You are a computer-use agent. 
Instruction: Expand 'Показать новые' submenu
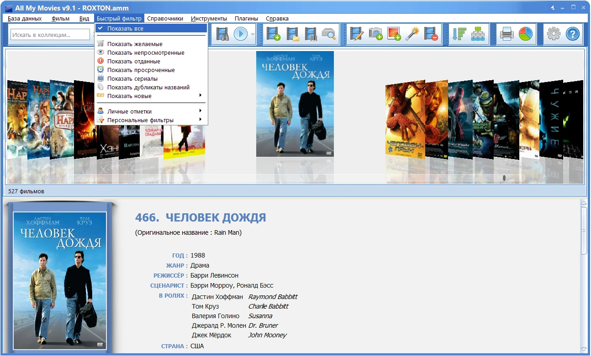pos(151,96)
